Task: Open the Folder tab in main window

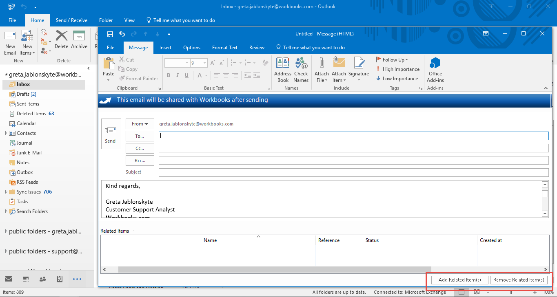Action: [106, 20]
